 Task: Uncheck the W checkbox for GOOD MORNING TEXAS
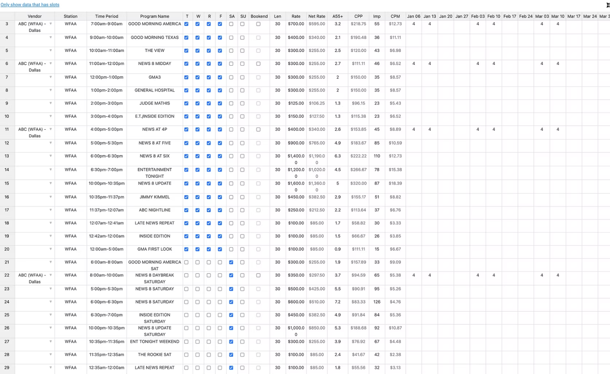[197, 37]
